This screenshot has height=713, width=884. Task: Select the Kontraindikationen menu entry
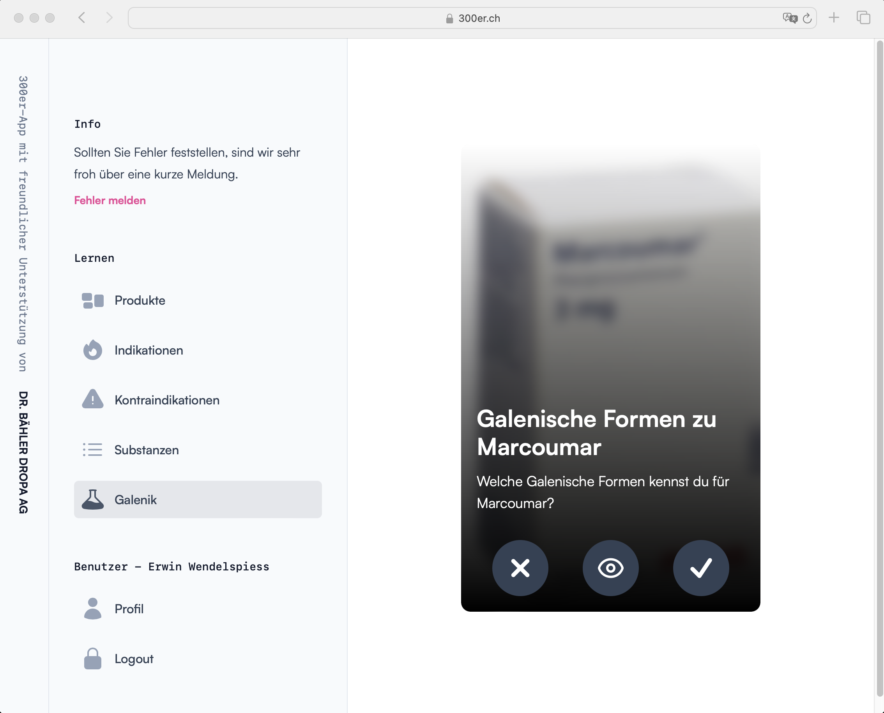[167, 400]
